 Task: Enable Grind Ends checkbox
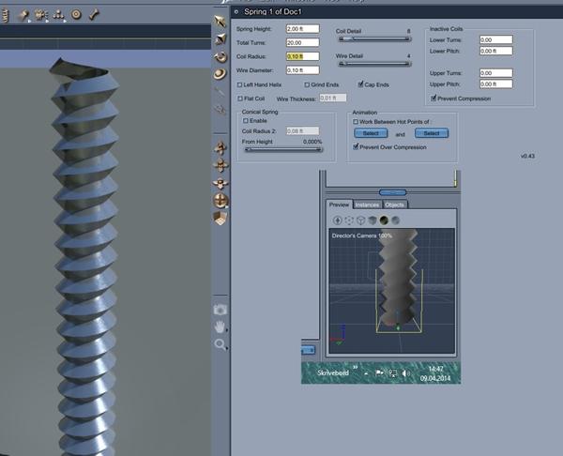[307, 84]
